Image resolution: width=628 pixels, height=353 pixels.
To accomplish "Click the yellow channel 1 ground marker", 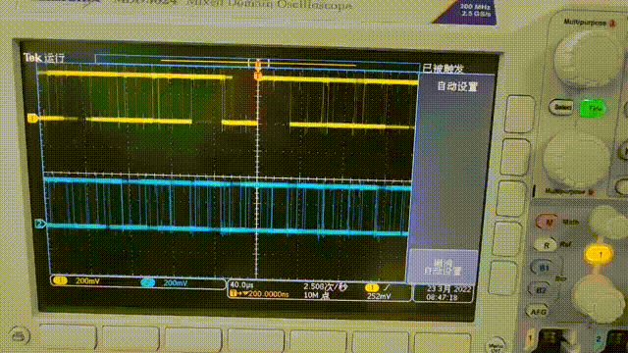I will [x=32, y=118].
